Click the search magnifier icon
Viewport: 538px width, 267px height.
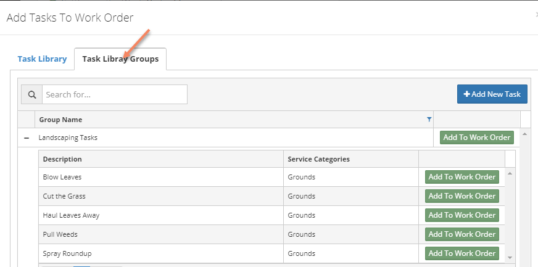tap(32, 94)
